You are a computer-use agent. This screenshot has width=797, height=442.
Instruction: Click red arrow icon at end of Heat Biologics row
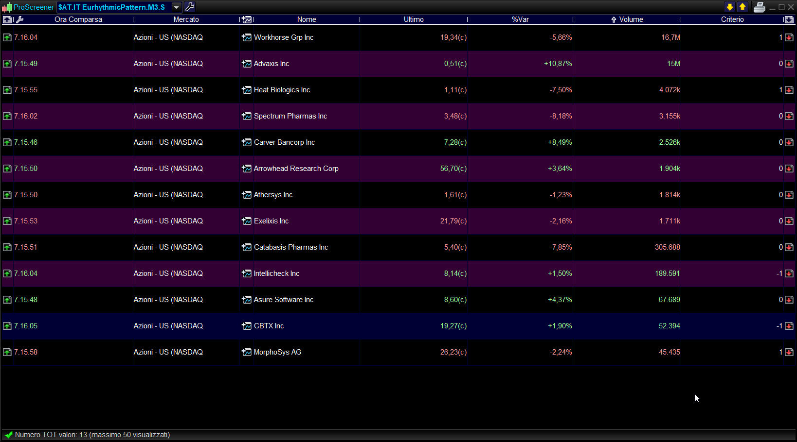tap(789, 90)
